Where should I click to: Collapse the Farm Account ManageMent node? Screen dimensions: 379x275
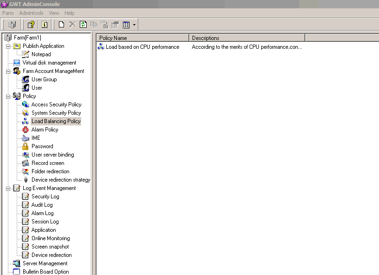coord(8,71)
